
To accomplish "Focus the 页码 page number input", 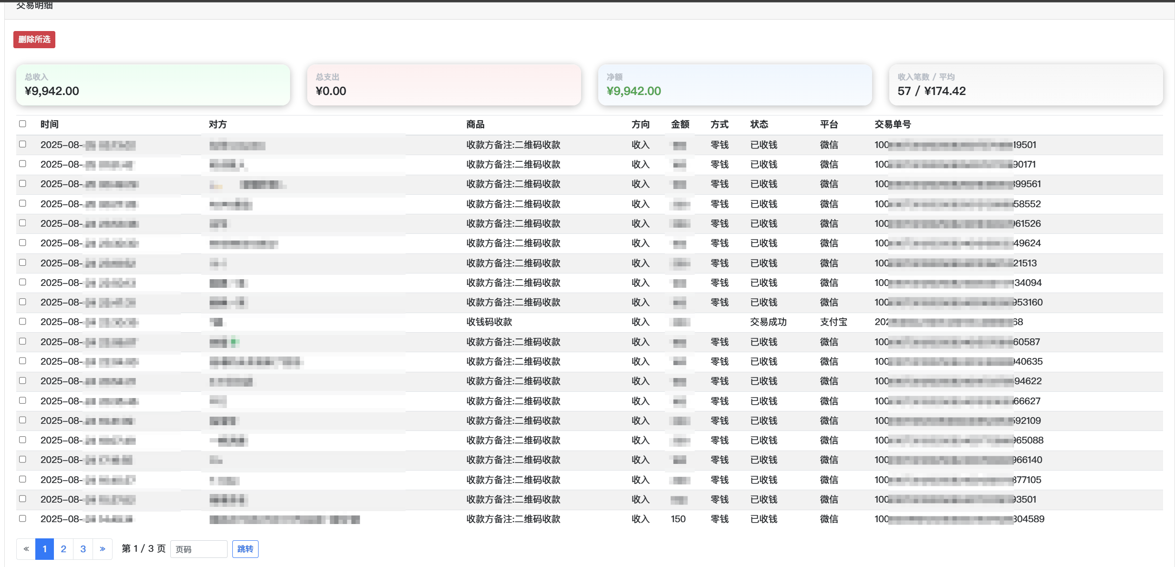I will [199, 549].
